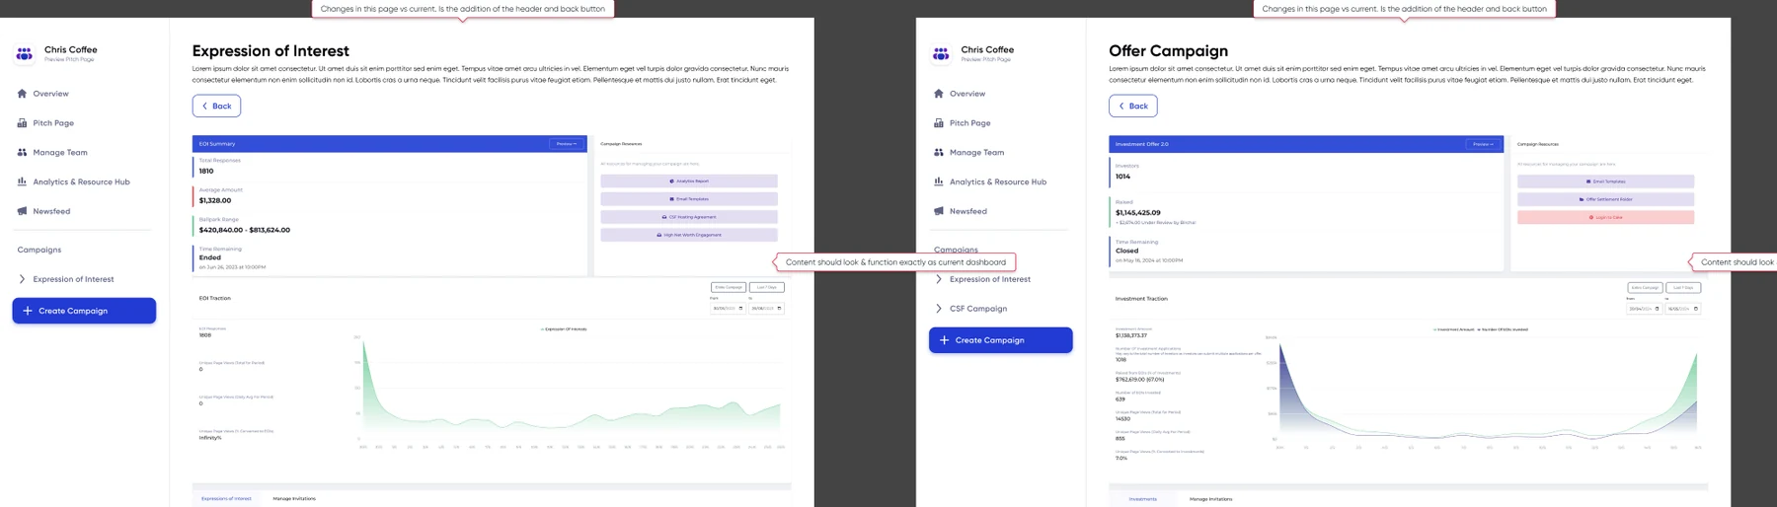
Task: Click Create Campaign on Offer Campaign page
Action: pos(1000,340)
